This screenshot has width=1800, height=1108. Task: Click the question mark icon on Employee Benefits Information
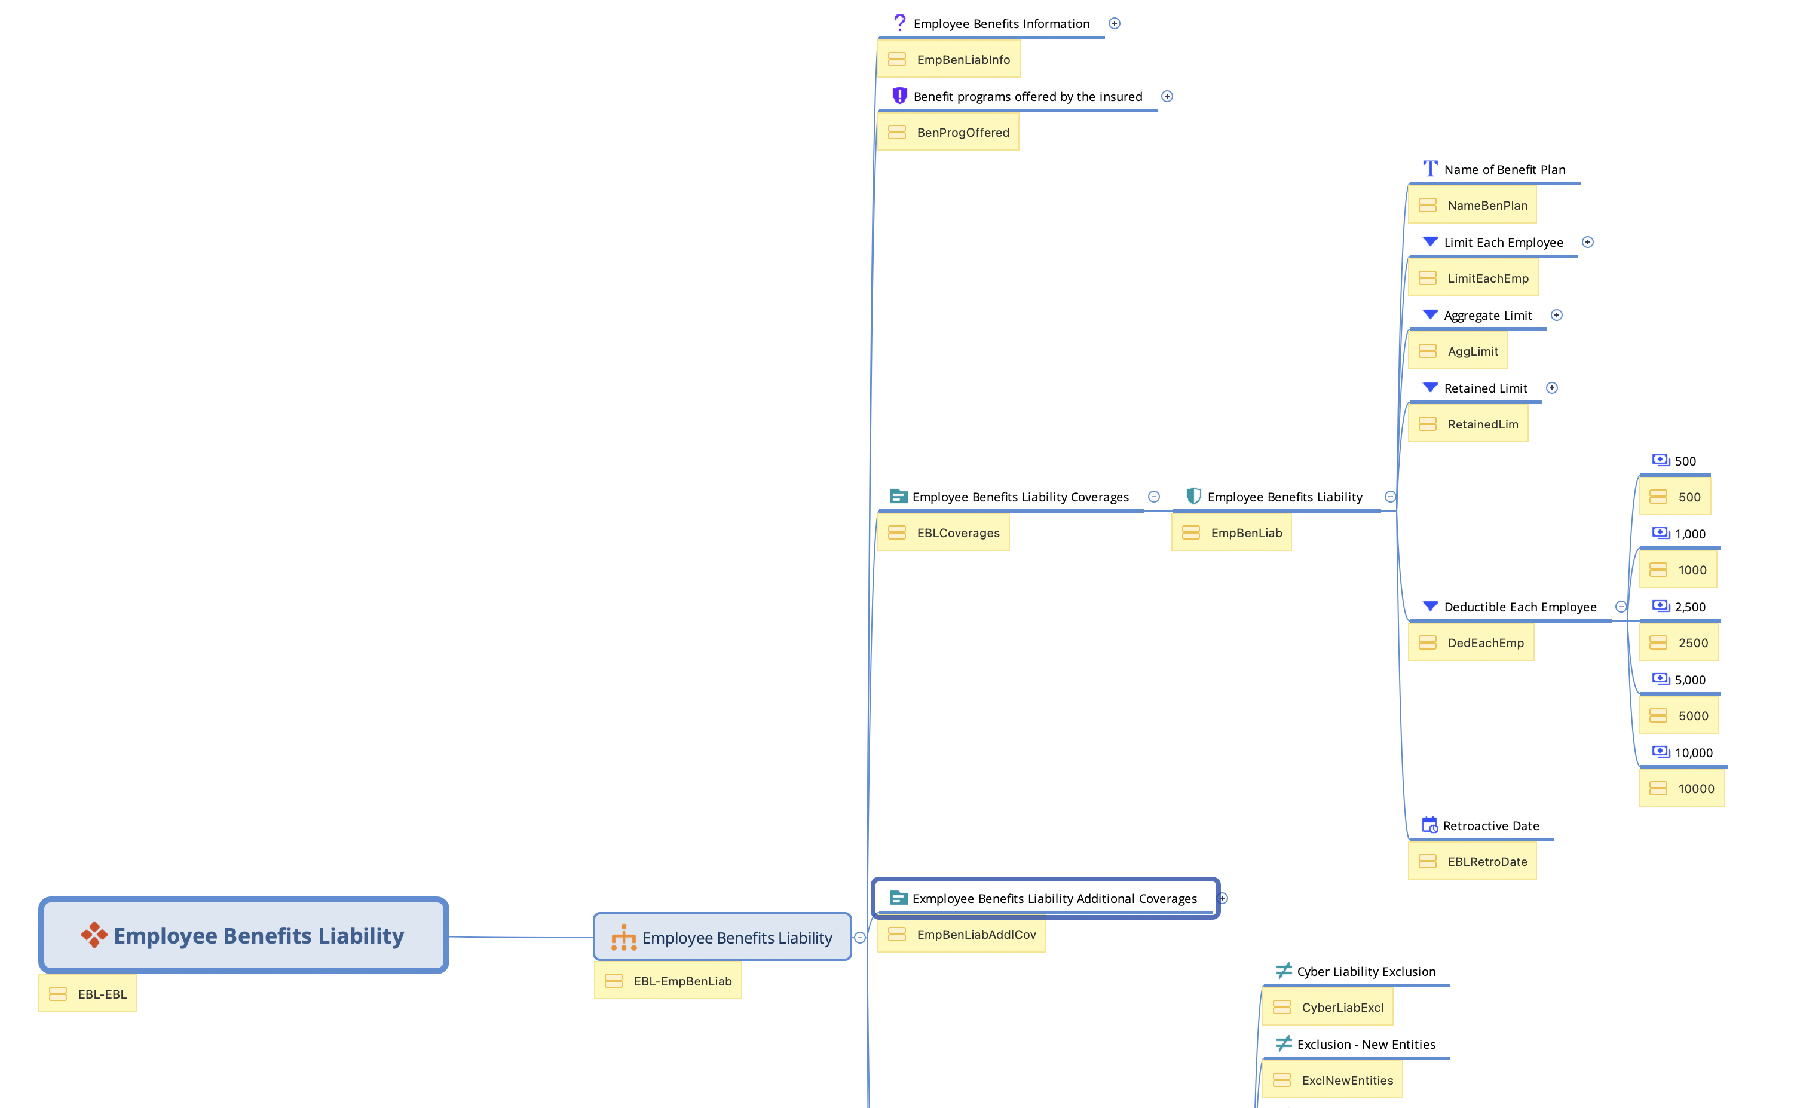point(899,23)
